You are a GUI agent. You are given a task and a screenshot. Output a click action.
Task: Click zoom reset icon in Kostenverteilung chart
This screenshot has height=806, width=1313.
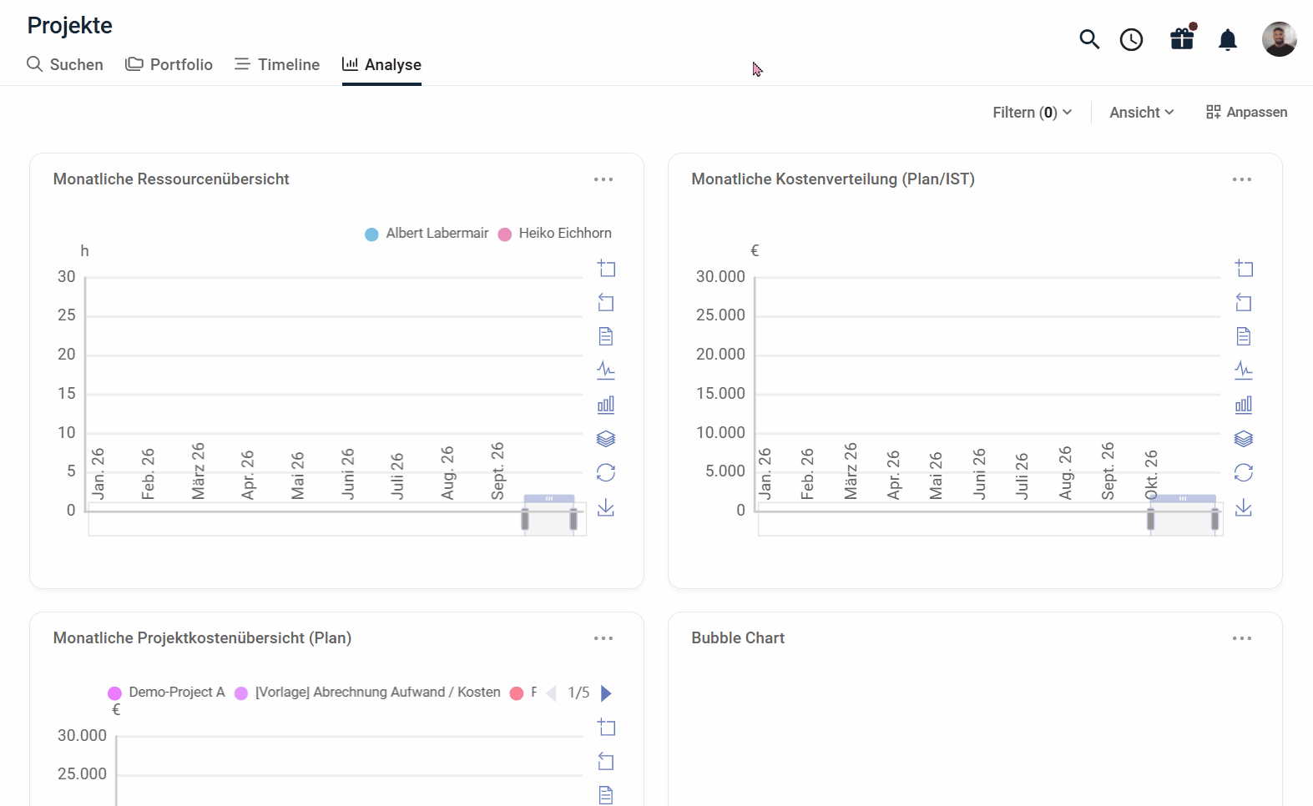coord(1244,302)
